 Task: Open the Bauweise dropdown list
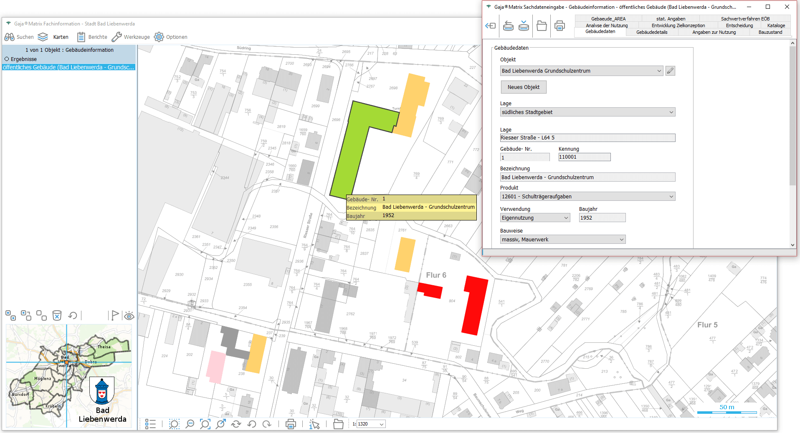click(x=621, y=240)
